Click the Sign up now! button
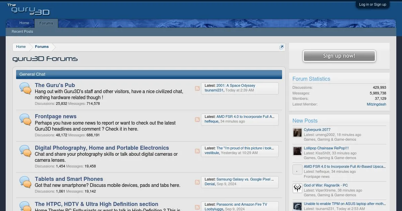The image size is (402, 211). pos(339,56)
